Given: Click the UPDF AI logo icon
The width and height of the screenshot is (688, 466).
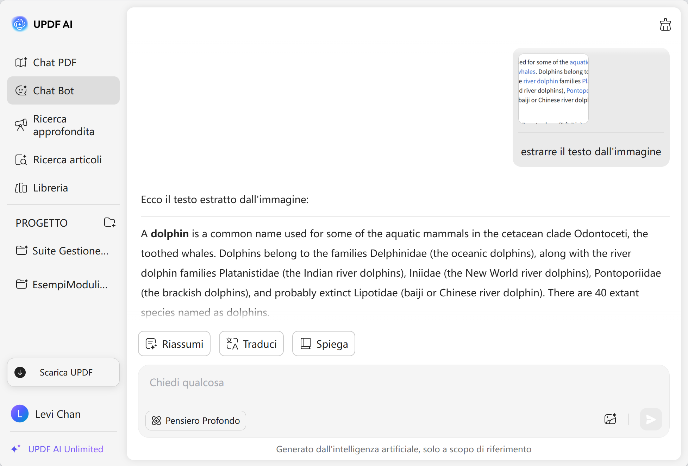Looking at the screenshot, I should click(x=20, y=24).
